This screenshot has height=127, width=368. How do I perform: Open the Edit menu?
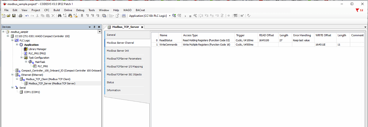[x=15, y=10]
